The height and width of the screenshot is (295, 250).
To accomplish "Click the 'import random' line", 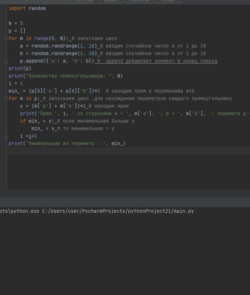I will pos(27,9).
